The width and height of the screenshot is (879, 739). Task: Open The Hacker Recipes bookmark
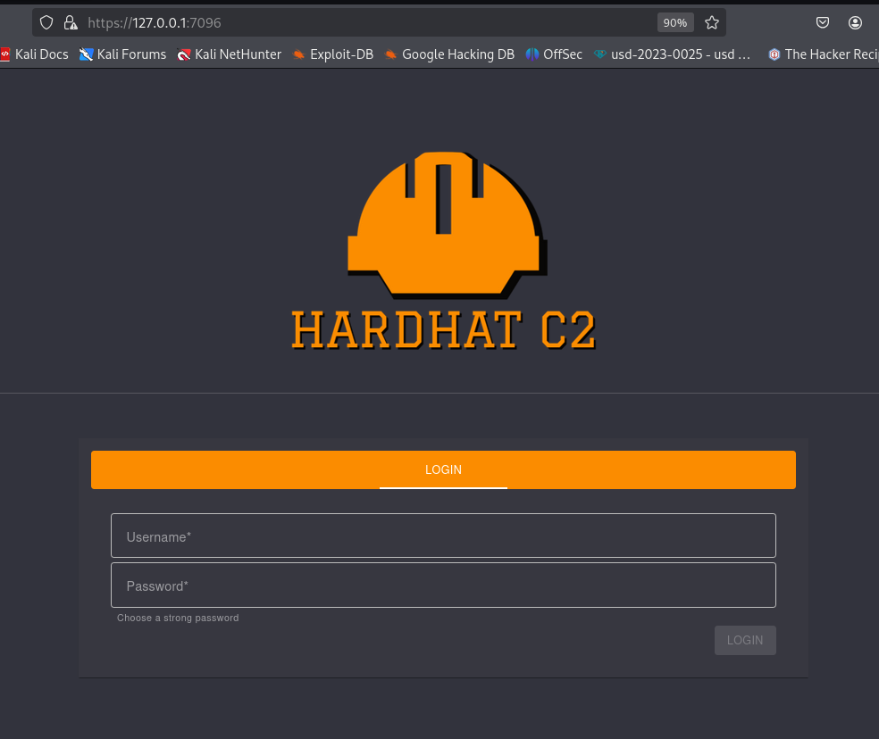(823, 54)
